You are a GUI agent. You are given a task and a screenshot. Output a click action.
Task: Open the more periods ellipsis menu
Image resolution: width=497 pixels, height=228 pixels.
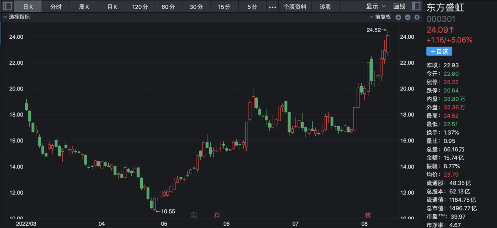(x=273, y=7)
